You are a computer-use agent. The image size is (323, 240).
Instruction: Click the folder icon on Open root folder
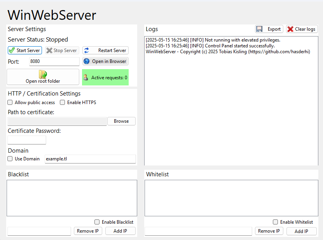coord(43,75)
